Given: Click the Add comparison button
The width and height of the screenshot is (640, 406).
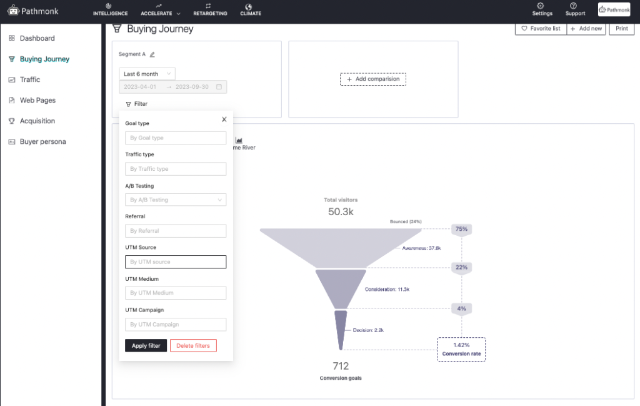Looking at the screenshot, I should coord(372,79).
